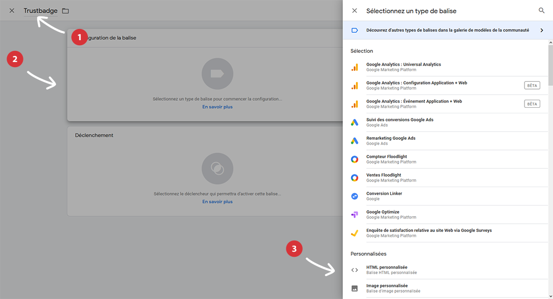Choose Remarketing Google Ads tag

pyautogui.click(x=446, y=141)
